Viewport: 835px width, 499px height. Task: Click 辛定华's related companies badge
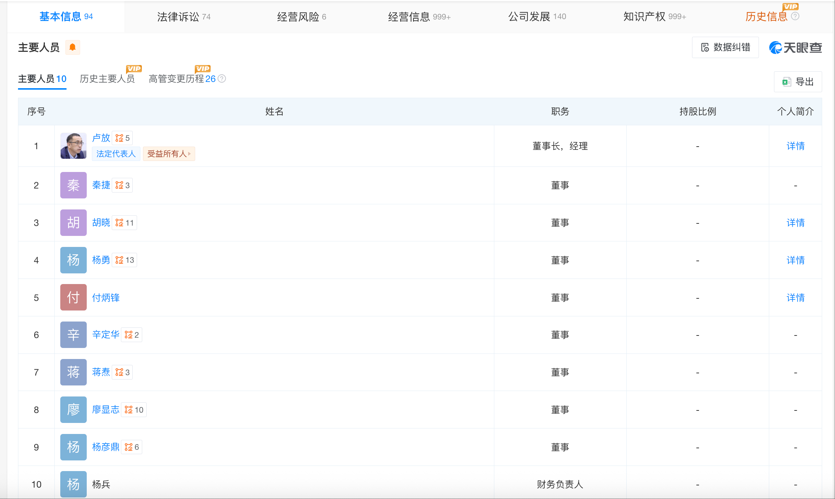132,335
